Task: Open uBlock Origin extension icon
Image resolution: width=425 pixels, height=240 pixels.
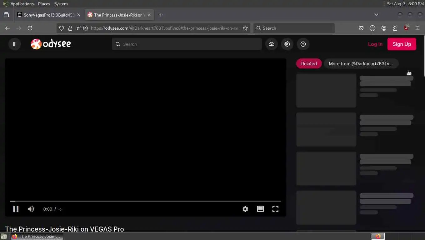Action: click(406, 28)
